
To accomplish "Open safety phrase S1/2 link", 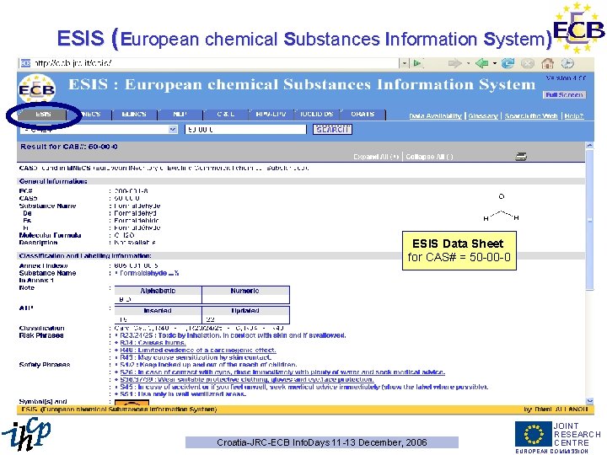I will pyautogui.click(x=208, y=365).
